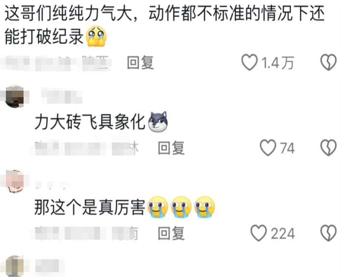Open username above 力大砖飞具象化 comment
The width and height of the screenshot is (341, 277).
click(62, 95)
